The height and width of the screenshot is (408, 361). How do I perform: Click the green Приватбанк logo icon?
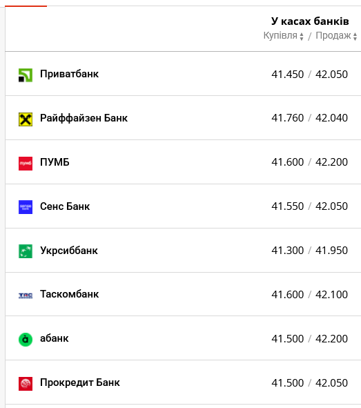pos(26,75)
